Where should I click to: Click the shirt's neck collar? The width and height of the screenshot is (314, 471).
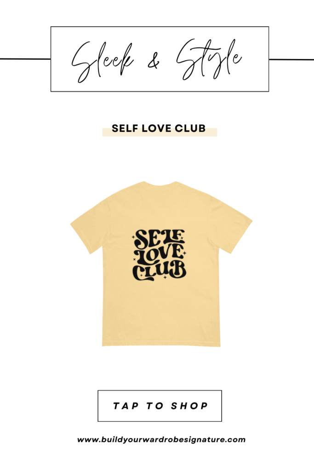[160, 183]
